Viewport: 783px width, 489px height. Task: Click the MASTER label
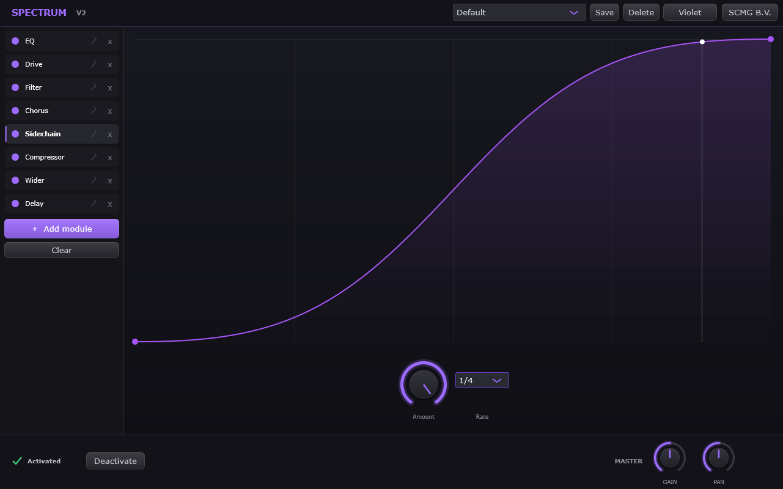pos(628,461)
